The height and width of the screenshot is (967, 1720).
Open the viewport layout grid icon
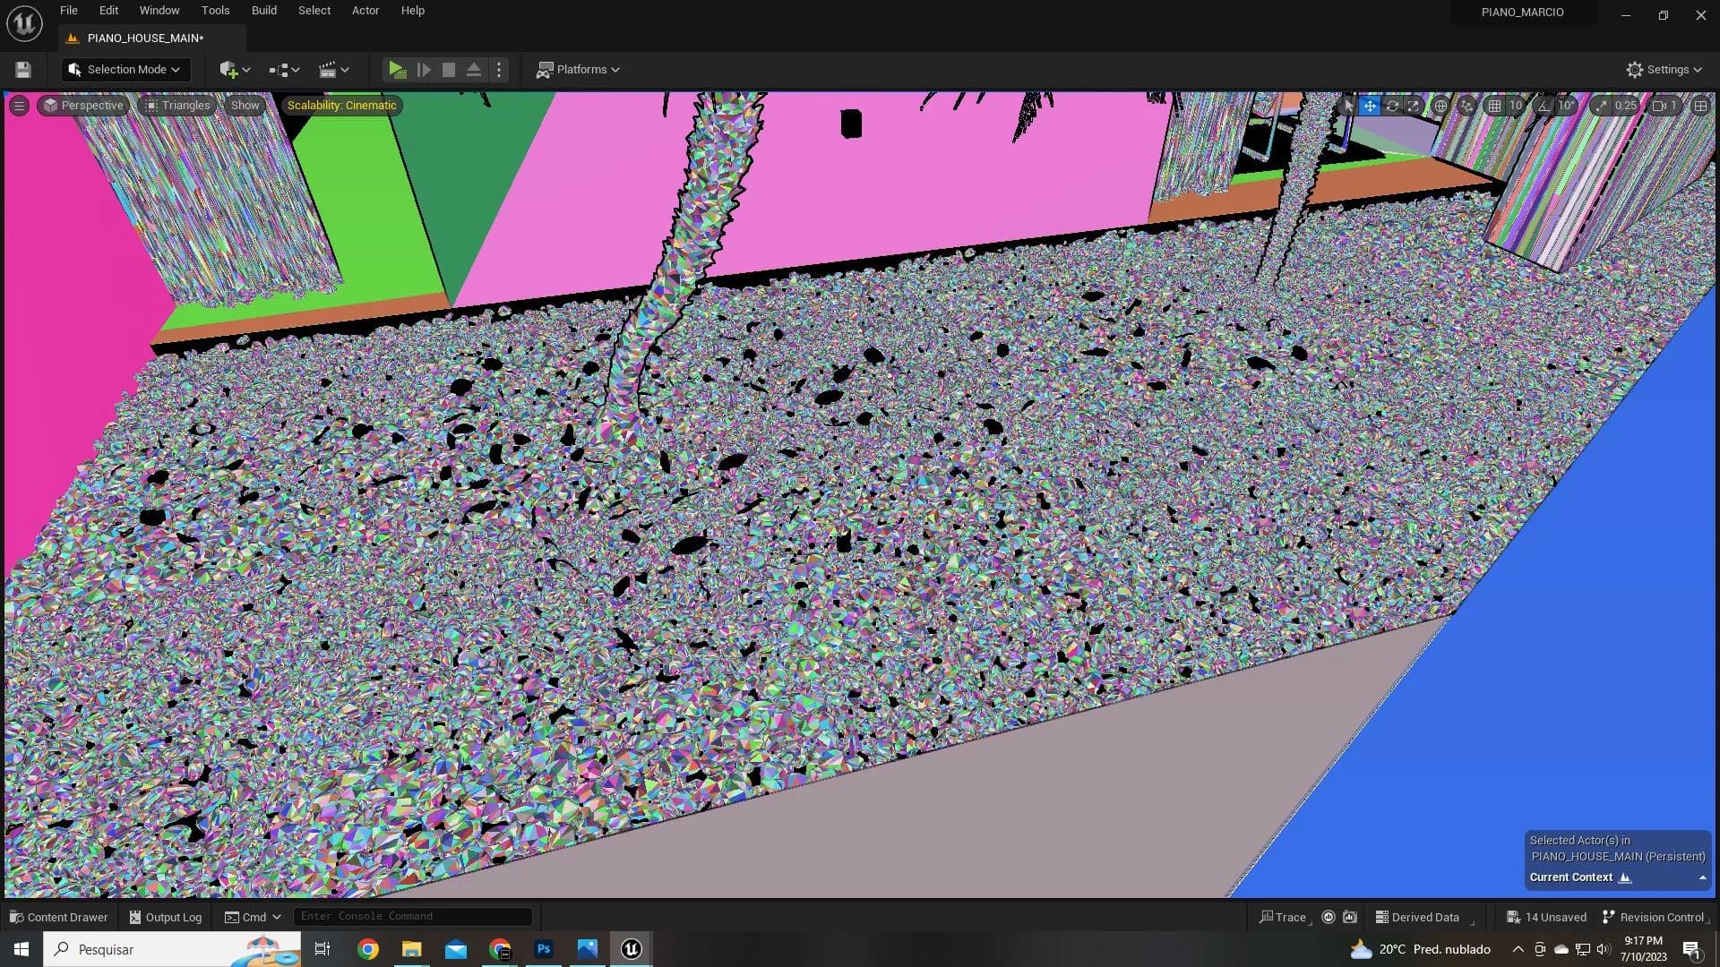pos(1700,106)
